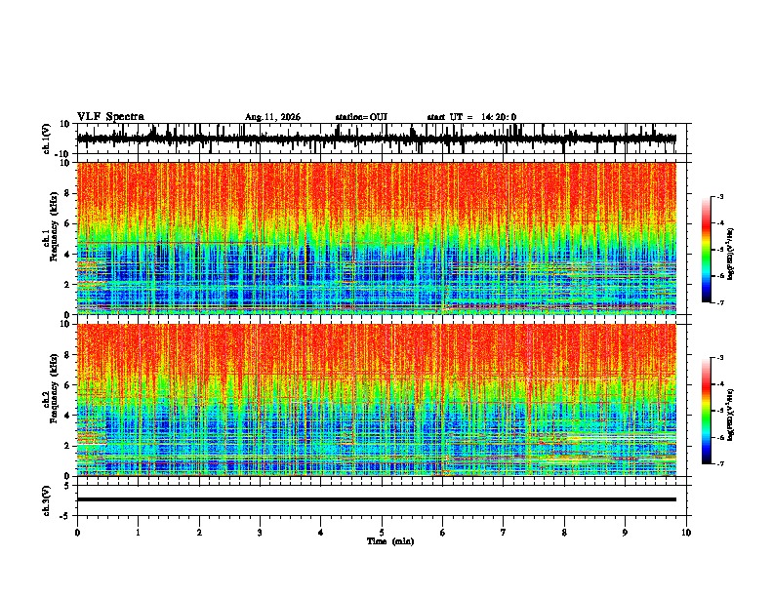Click the "4" kHz tick on ch.1 frequency axis
This screenshot has height=597, width=773.
tap(68, 255)
